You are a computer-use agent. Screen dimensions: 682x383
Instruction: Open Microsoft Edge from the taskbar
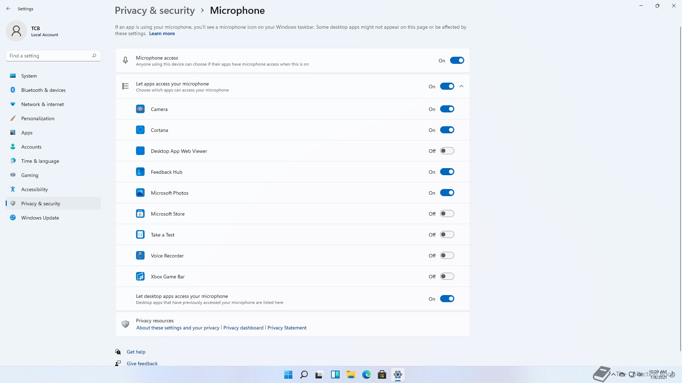[366, 374]
